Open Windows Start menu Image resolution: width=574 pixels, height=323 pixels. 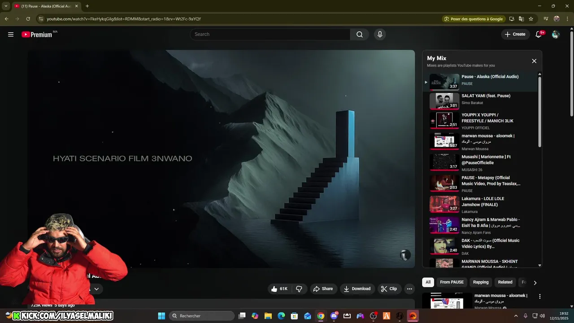[x=161, y=316]
